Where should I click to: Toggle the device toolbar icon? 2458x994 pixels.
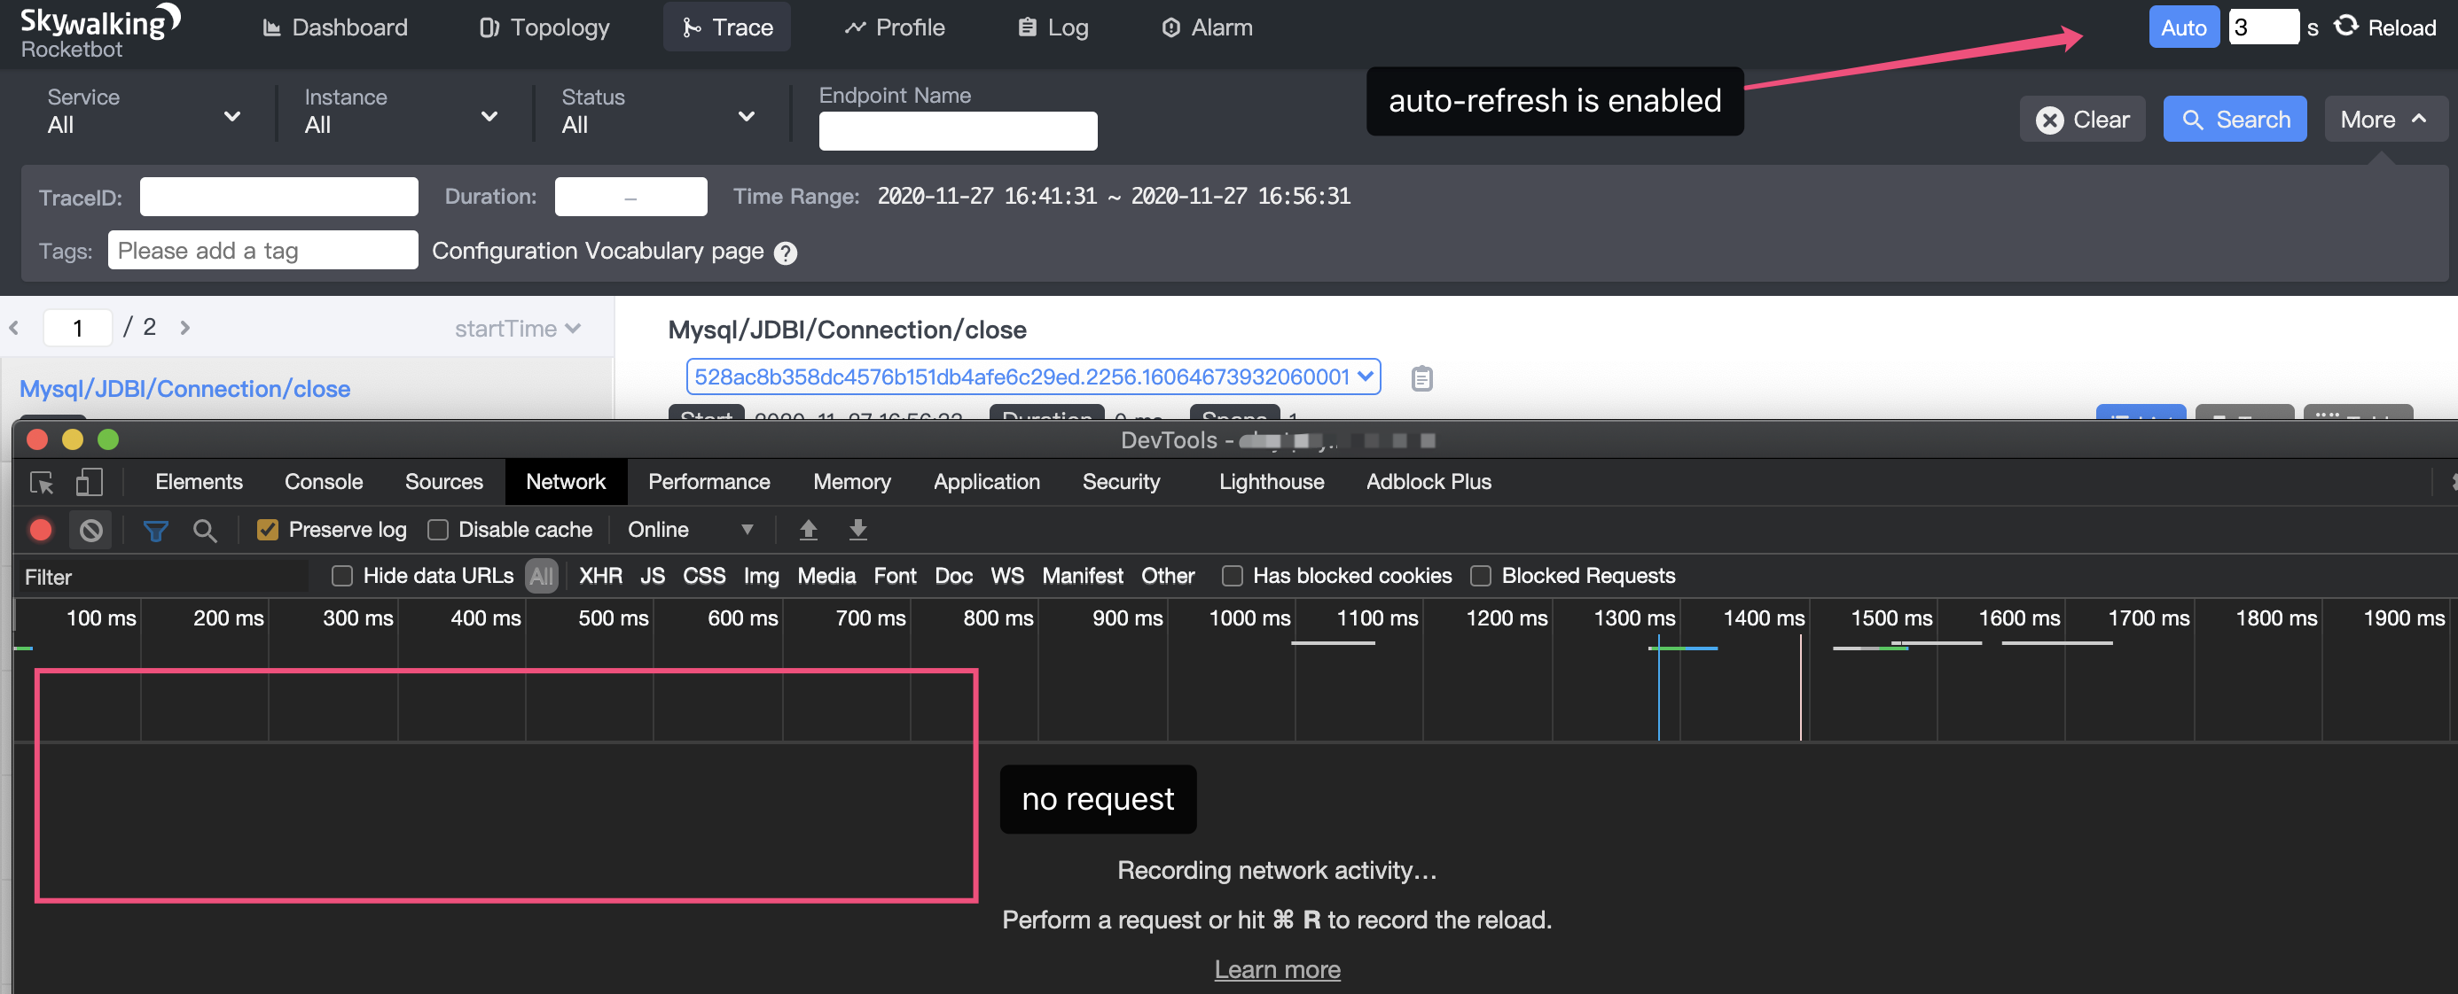coord(89,482)
